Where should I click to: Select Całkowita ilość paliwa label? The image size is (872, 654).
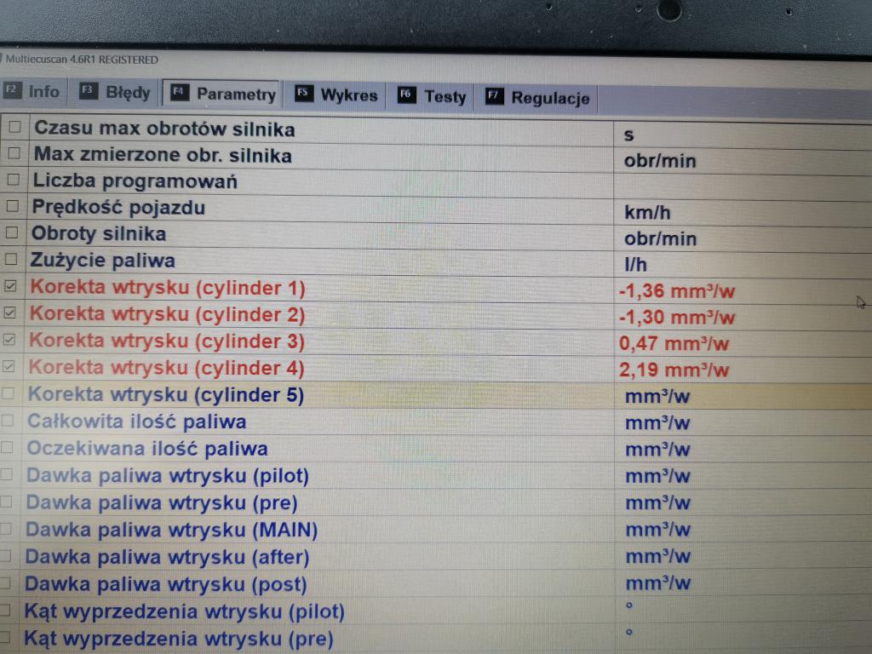click(x=136, y=422)
